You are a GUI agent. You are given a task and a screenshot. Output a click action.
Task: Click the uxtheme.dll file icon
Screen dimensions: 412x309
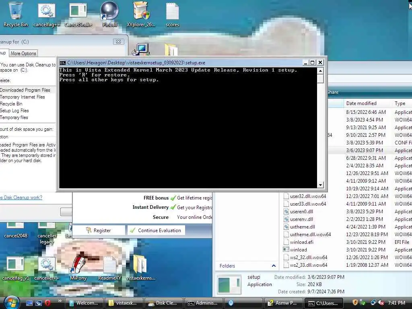pos(286,227)
